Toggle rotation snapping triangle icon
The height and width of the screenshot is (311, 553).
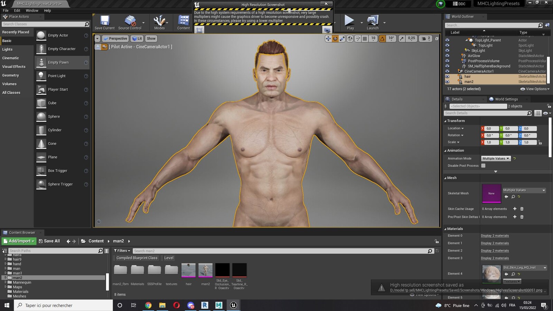(x=382, y=39)
